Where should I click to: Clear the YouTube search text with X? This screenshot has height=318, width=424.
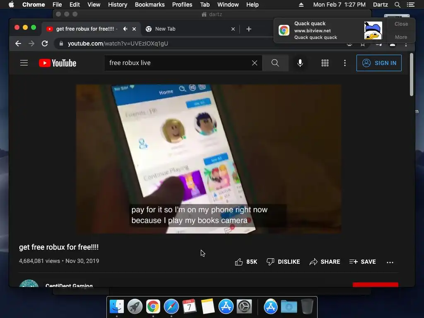[255, 63]
